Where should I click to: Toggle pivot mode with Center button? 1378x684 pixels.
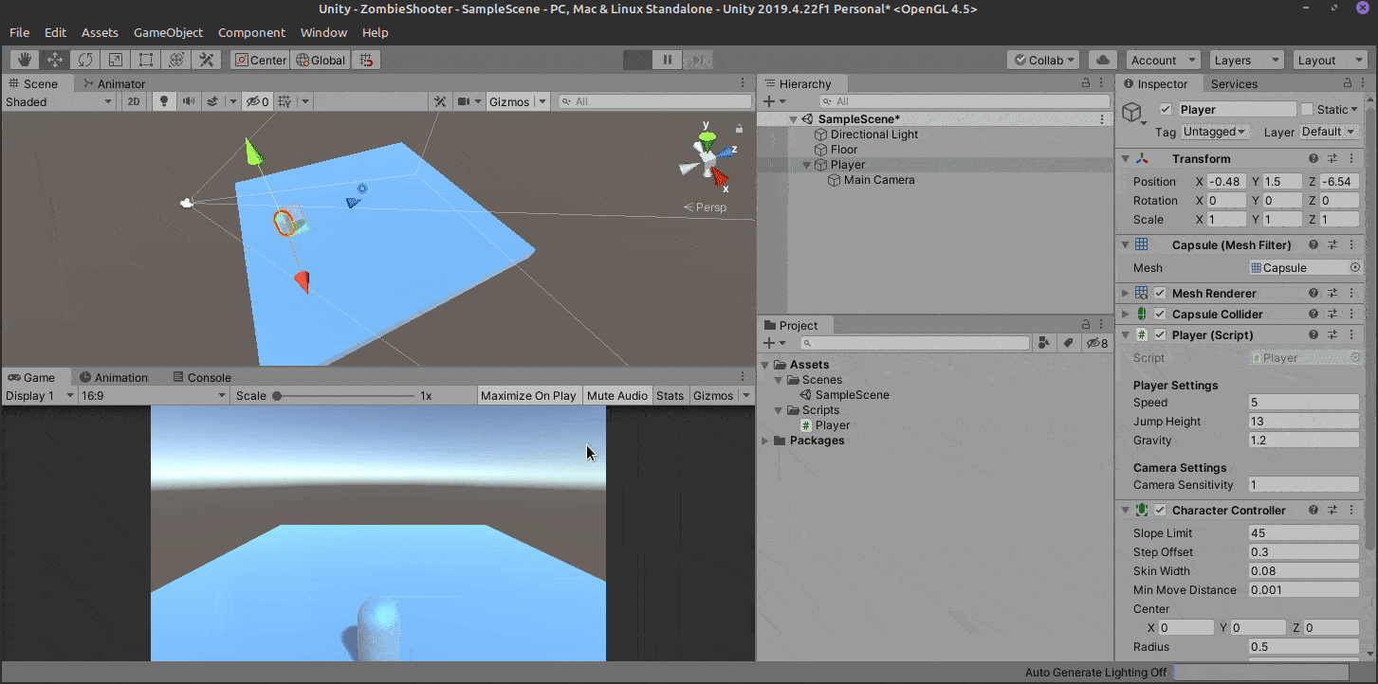260,60
